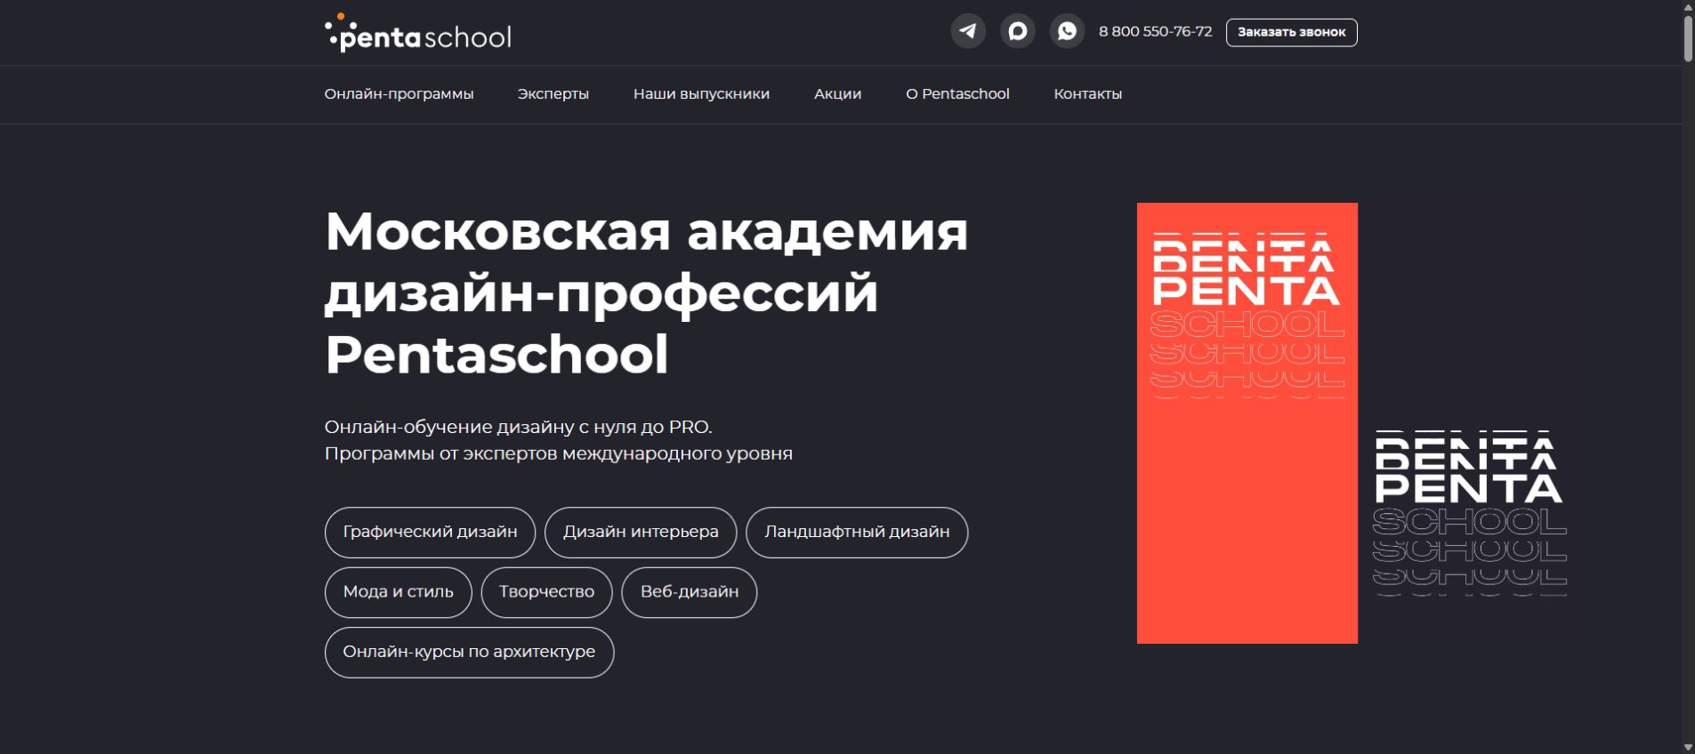Choose the Творчество category
The image size is (1695, 754).
(x=546, y=592)
